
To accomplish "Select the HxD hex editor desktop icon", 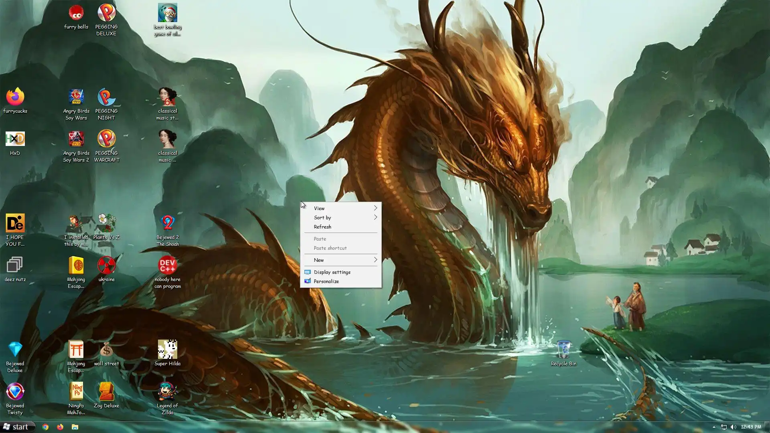I will tap(15, 139).
